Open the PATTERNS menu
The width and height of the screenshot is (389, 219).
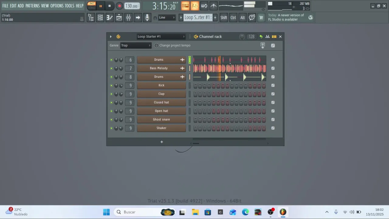pyautogui.click(x=33, y=6)
